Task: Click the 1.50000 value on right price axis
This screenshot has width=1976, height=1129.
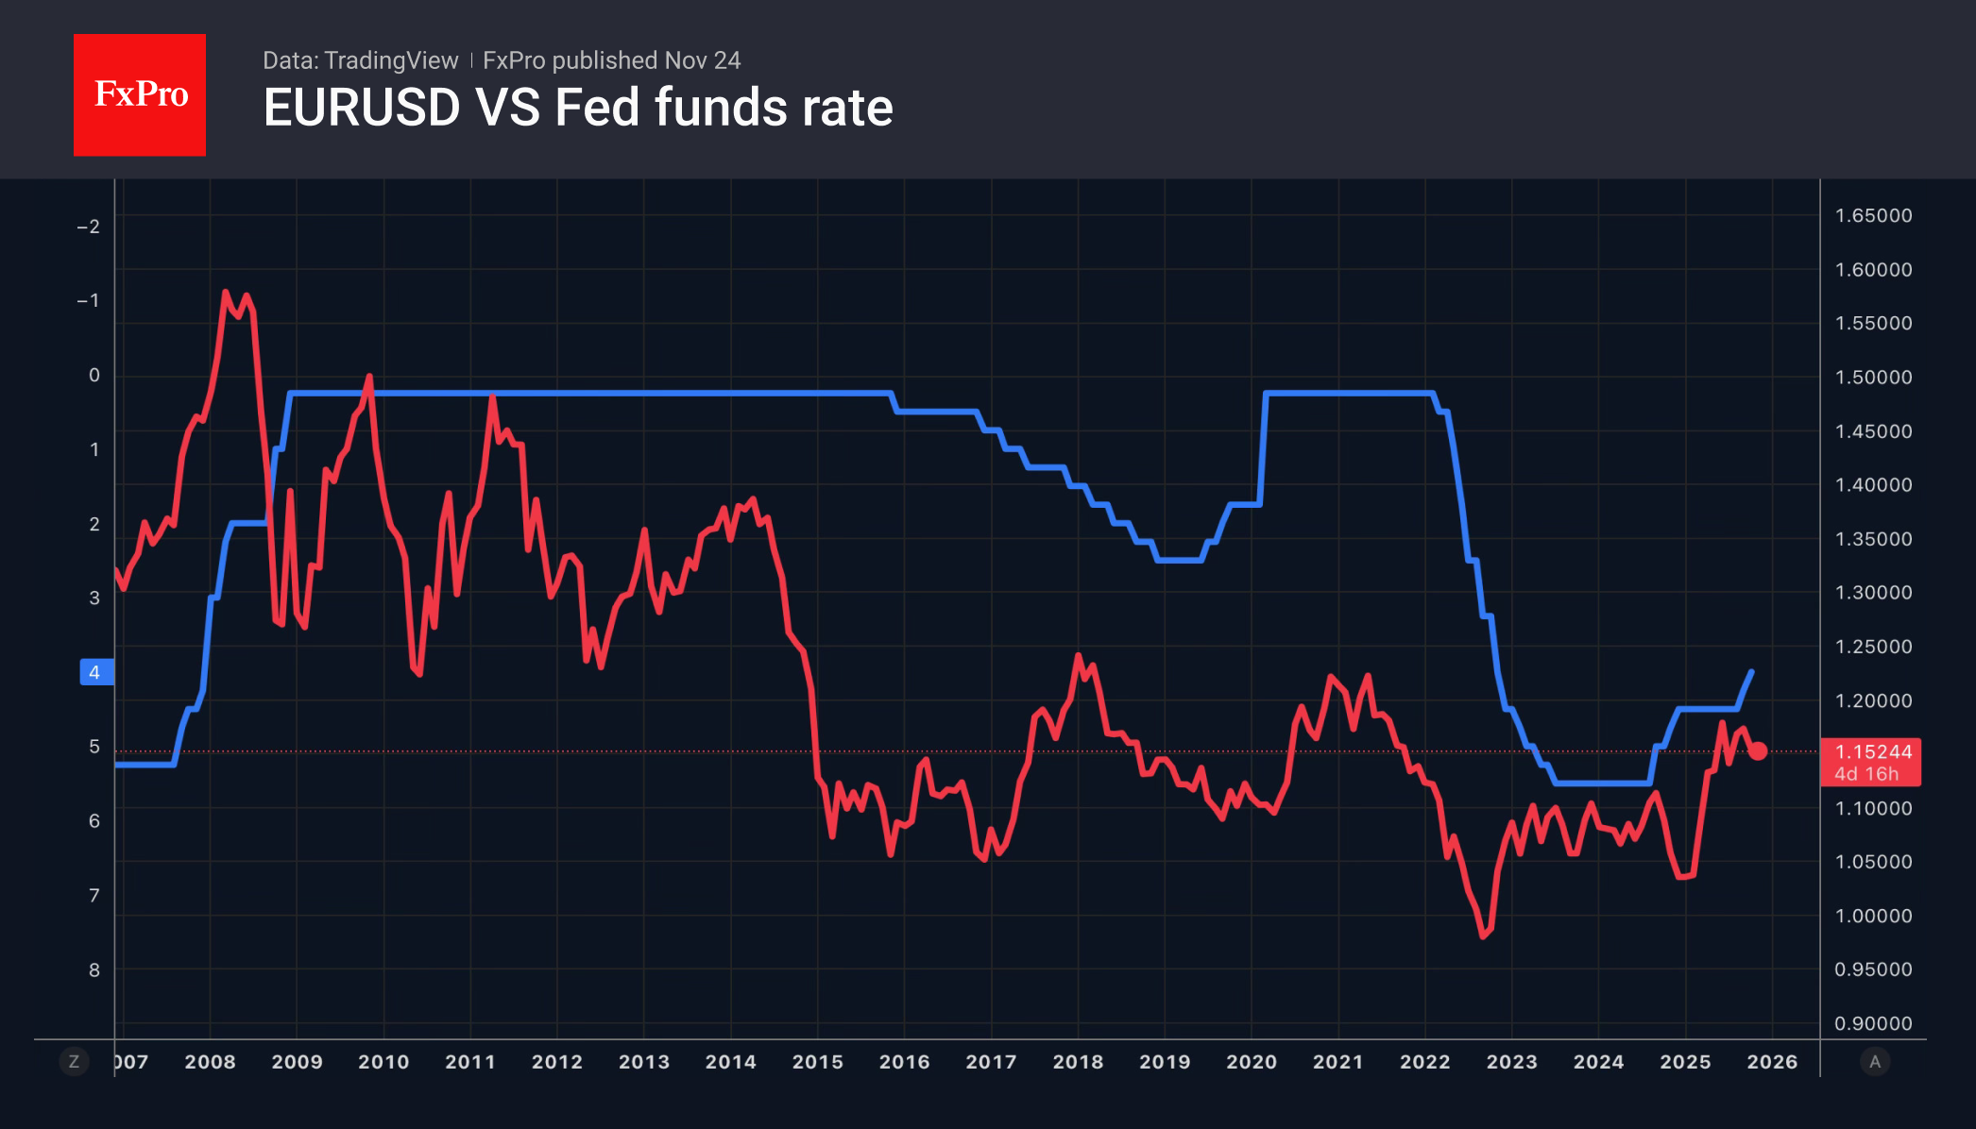Action: (1873, 378)
